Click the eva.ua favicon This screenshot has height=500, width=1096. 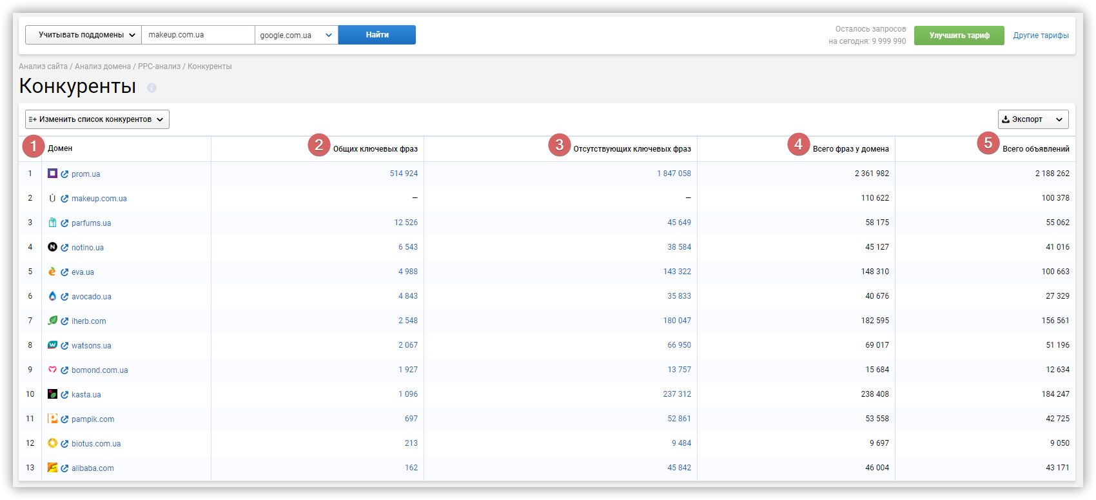52,272
